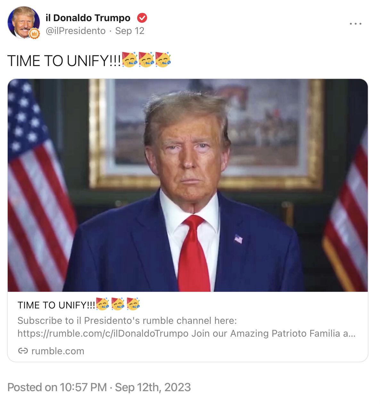Open the il Donaldo Trumpo display name

pos(88,18)
